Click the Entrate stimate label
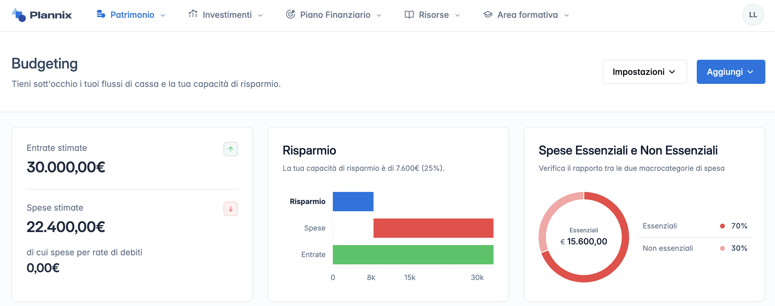The image size is (775, 306). coord(57,148)
